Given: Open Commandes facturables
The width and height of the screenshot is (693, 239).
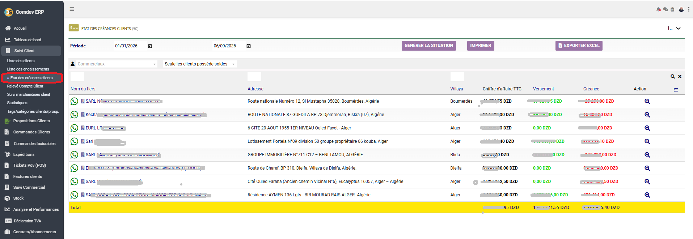Looking at the screenshot, I should 35,144.
